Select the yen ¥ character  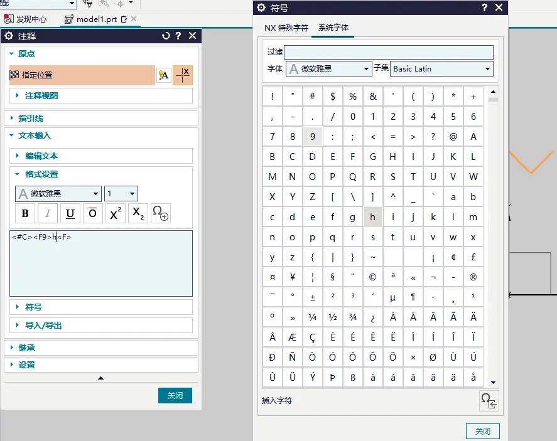(x=293, y=277)
